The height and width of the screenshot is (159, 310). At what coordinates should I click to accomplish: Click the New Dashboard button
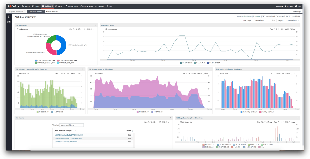(52, 11)
